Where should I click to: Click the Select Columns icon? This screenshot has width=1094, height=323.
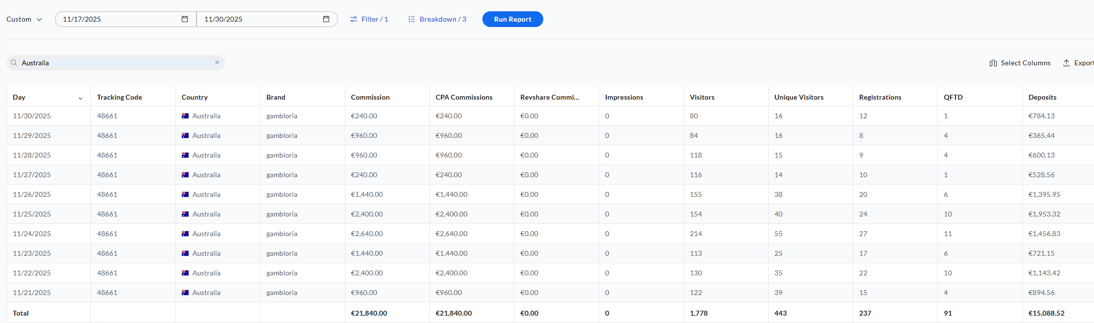(x=993, y=63)
